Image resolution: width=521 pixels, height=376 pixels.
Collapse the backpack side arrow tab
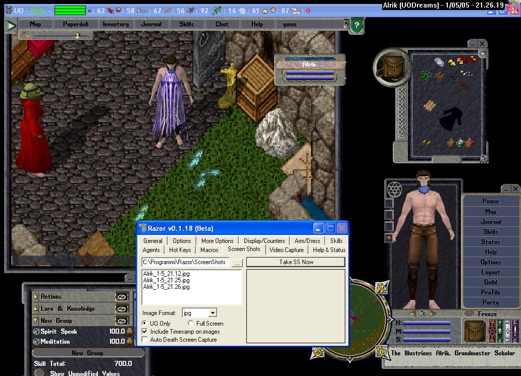click(x=483, y=53)
